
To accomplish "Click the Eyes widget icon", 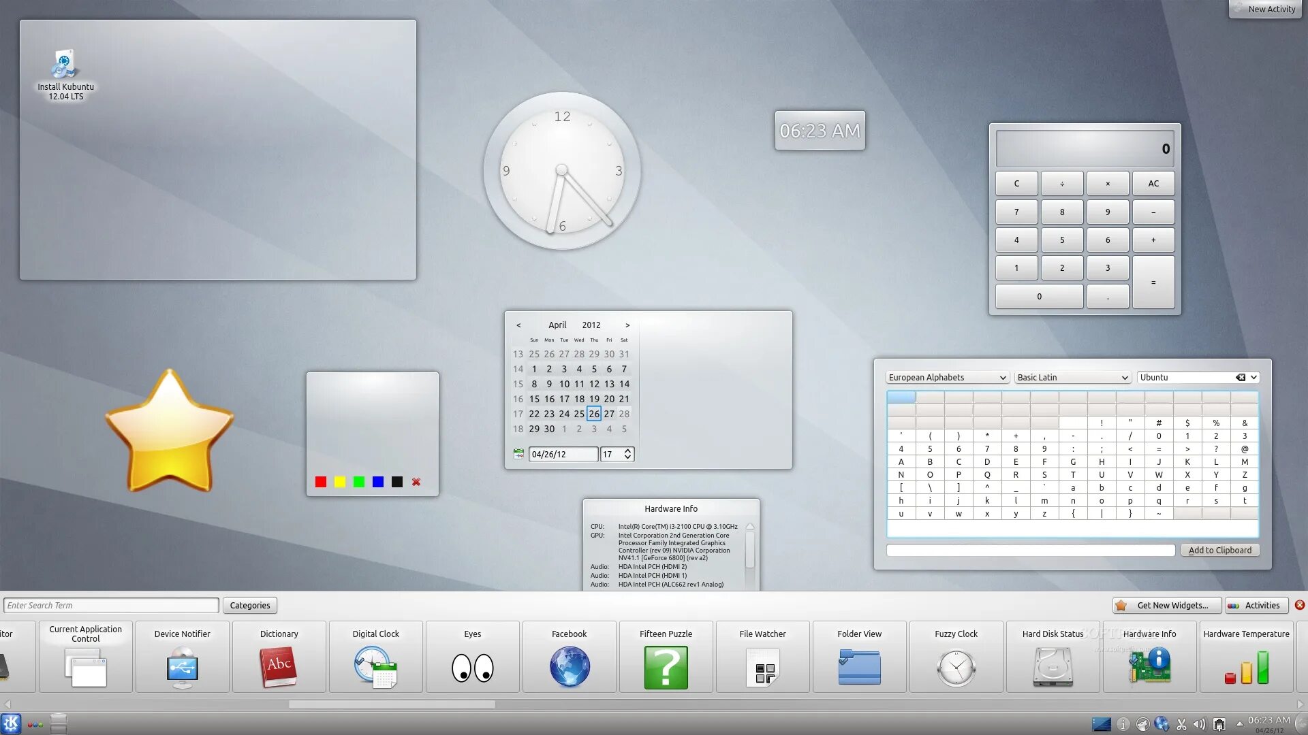I will 472,667.
